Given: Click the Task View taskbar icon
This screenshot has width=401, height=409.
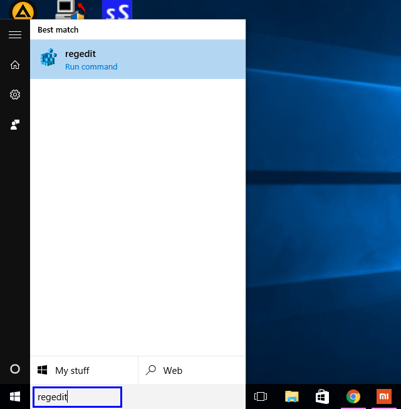Looking at the screenshot, I should 261,396.
